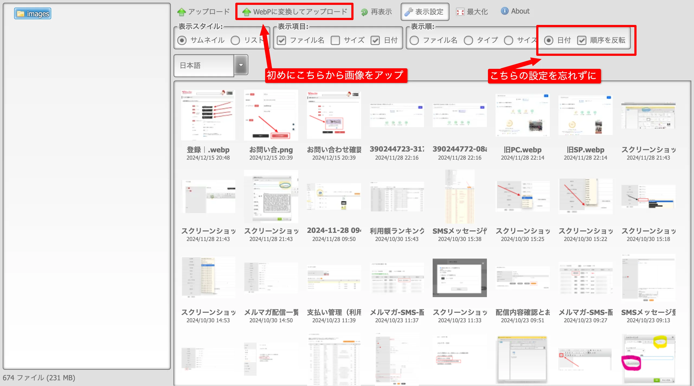
Task: Click date text 2024/10/30 14:50
Action: tap(271, 320)
